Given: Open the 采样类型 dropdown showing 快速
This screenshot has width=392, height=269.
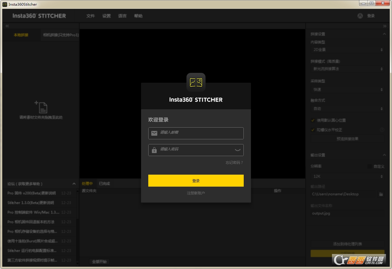Looking at the screenshot, I should (x=347, y=90).
